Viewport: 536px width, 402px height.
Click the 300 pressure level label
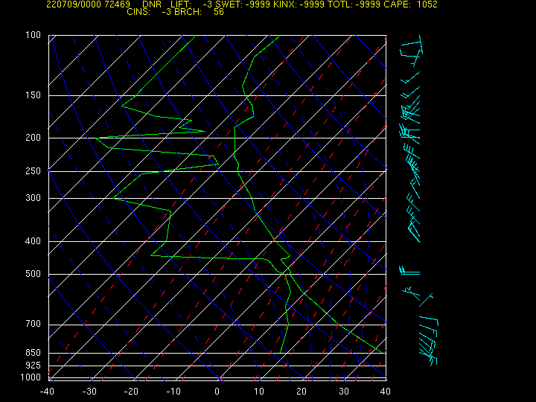pos(33,198)
